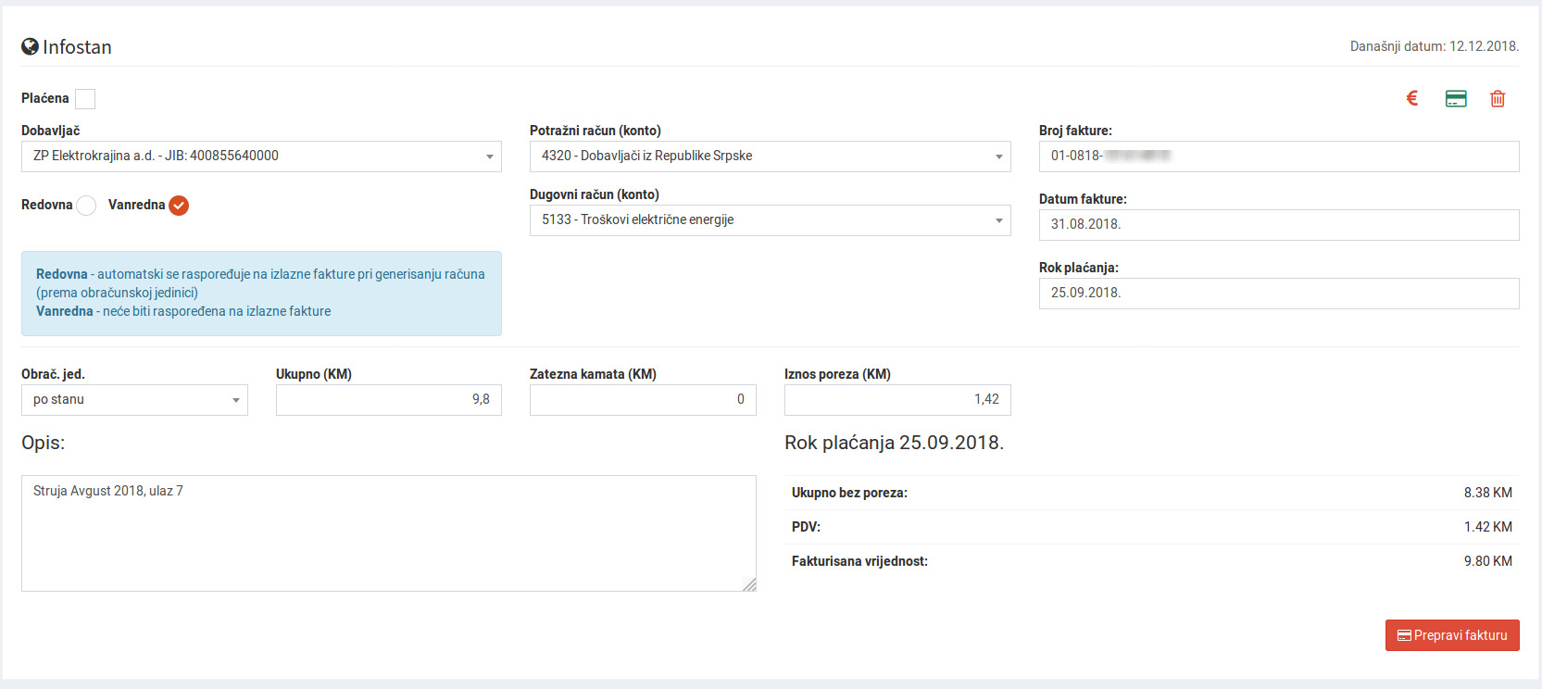Click the globe icon beside Infostan
This screenshot has height=689, width=1542.
[x=30, y=47]
